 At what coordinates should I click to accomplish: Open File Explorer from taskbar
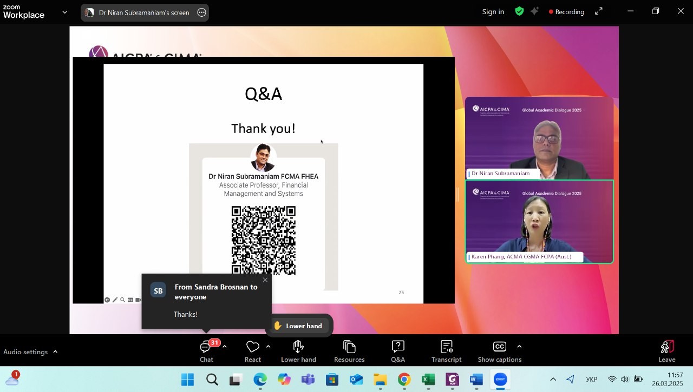tap(380, 380)
